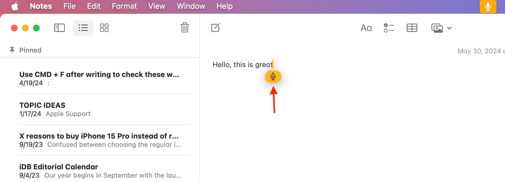Delete note with the trash icon
This screenshot has height=182, width=505.
185,27
